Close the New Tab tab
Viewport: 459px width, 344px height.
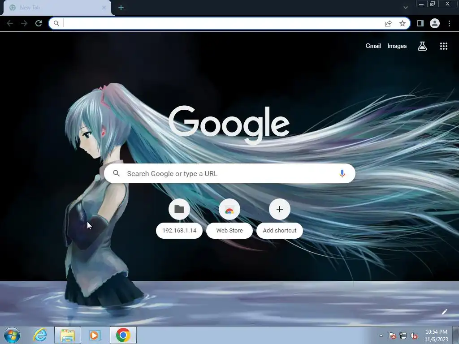point(104,8)
